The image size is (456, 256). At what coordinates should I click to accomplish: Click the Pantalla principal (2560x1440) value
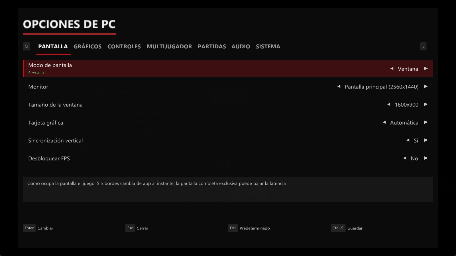382,87
